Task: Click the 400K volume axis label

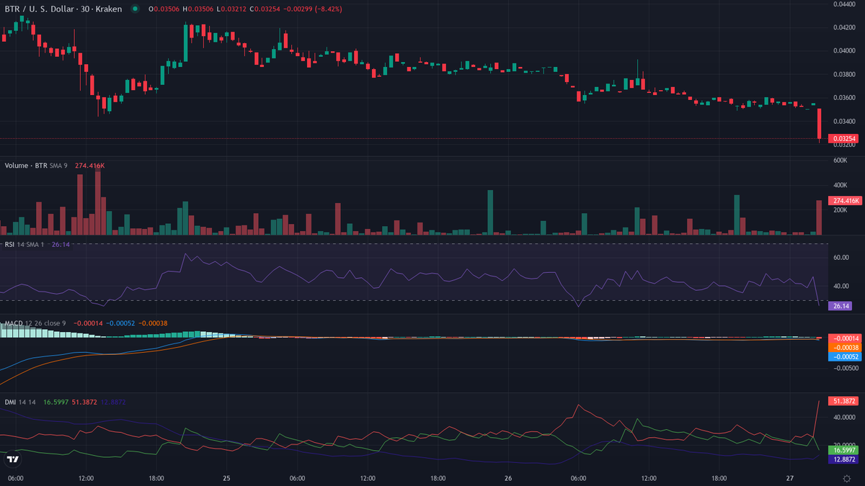Action: (x=840, y=185)
